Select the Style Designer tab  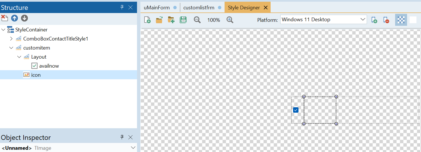[244, 8]
